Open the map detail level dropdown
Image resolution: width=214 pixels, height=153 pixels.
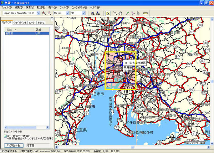click(x=83, y=13)
